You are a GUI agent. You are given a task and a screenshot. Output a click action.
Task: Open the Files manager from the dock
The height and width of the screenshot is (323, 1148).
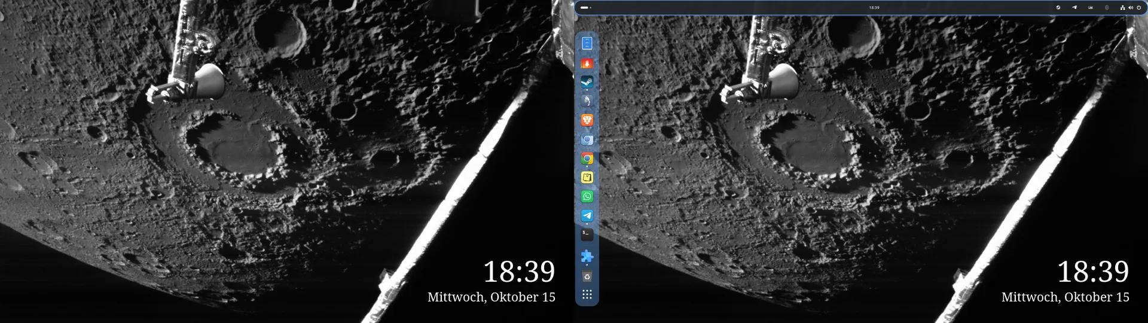click(x=587, y=43)
